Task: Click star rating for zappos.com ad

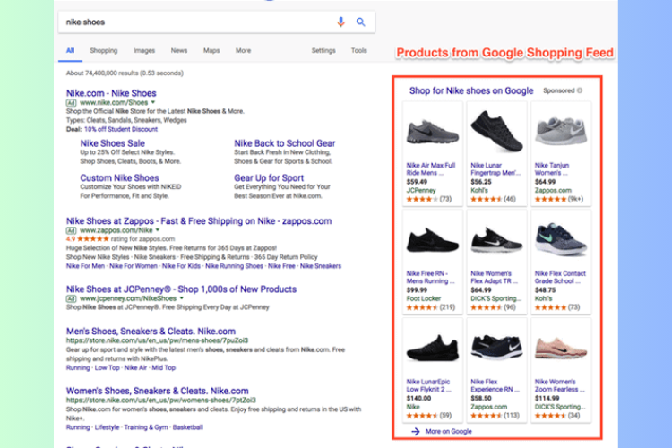Action: coord(93,239)
